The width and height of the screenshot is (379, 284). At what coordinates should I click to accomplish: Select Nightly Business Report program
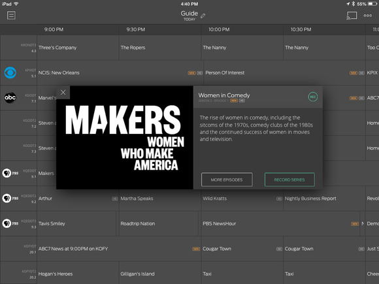[324, 198]
